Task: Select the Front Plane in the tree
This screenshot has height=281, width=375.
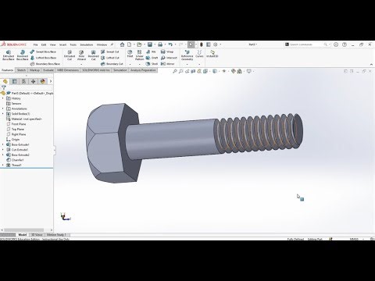Action: (16, 124)
